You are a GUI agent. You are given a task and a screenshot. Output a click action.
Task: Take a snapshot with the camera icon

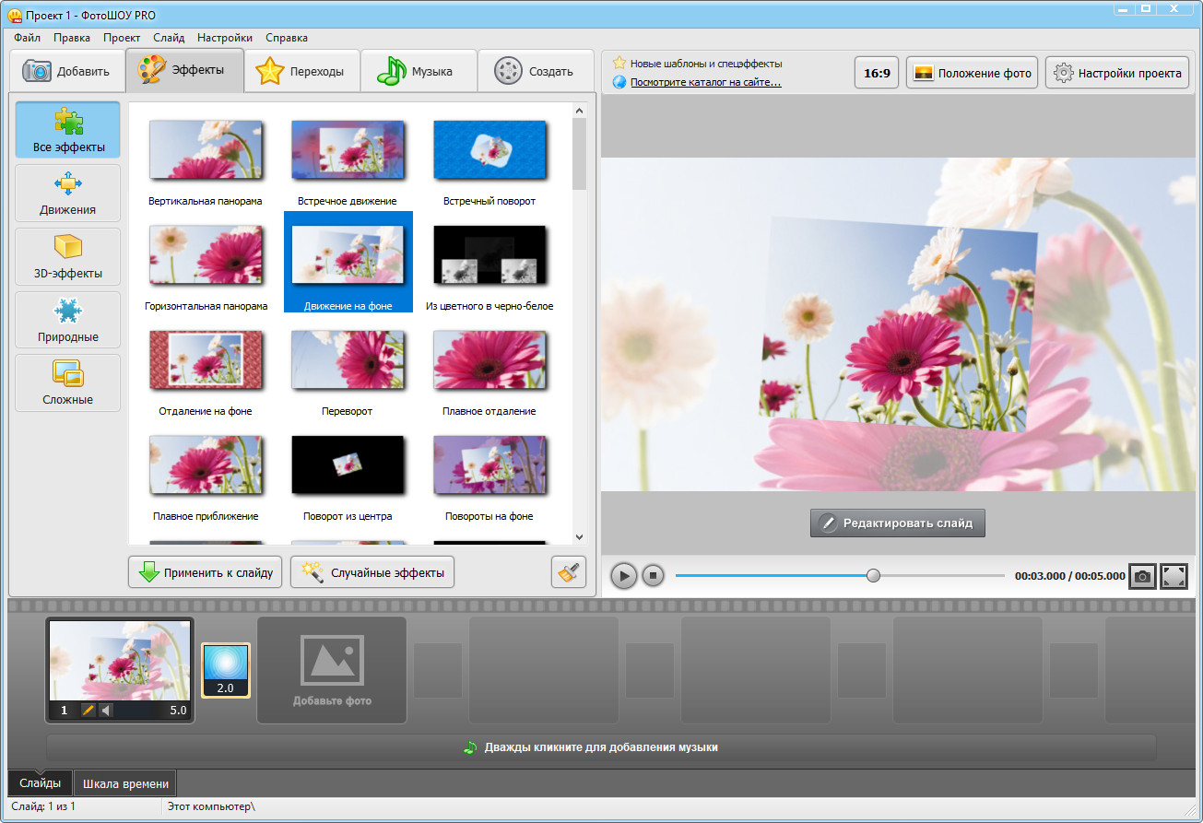1142,576
